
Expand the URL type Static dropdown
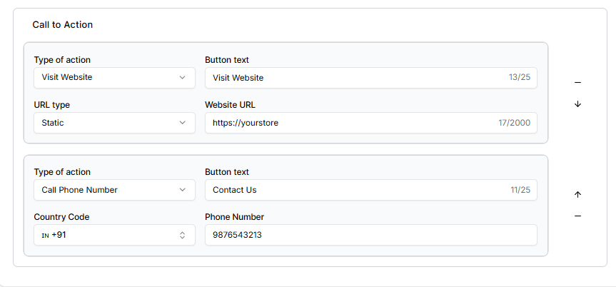point(114,123)
